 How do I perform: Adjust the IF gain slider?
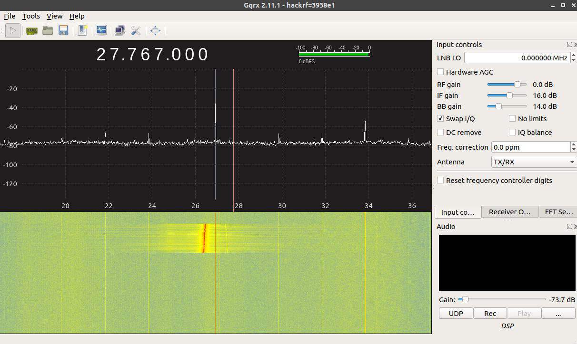(x=507, y=96)
